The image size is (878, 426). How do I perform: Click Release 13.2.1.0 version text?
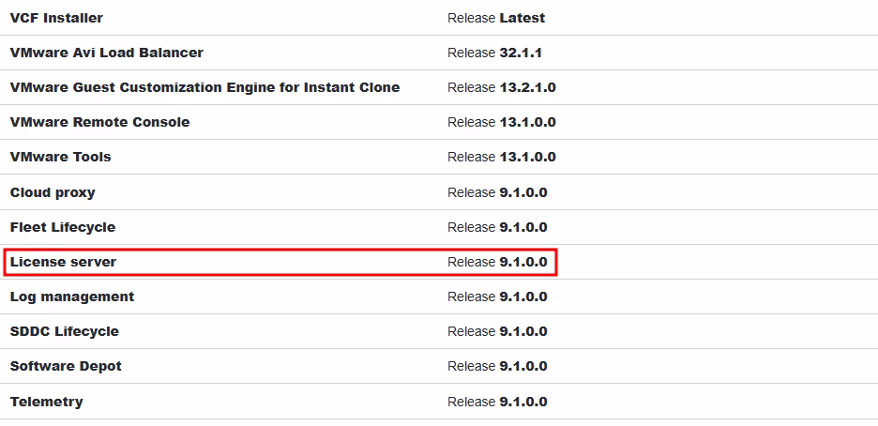pos(502,87)
